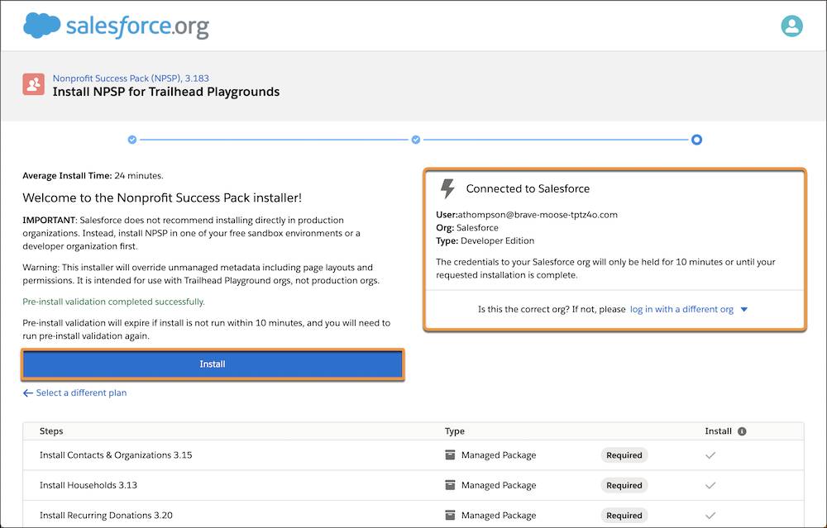This screenshot has height=528, width=827.
Task: Click Managed Package text in Contacts row
Action: coord(499,454)
